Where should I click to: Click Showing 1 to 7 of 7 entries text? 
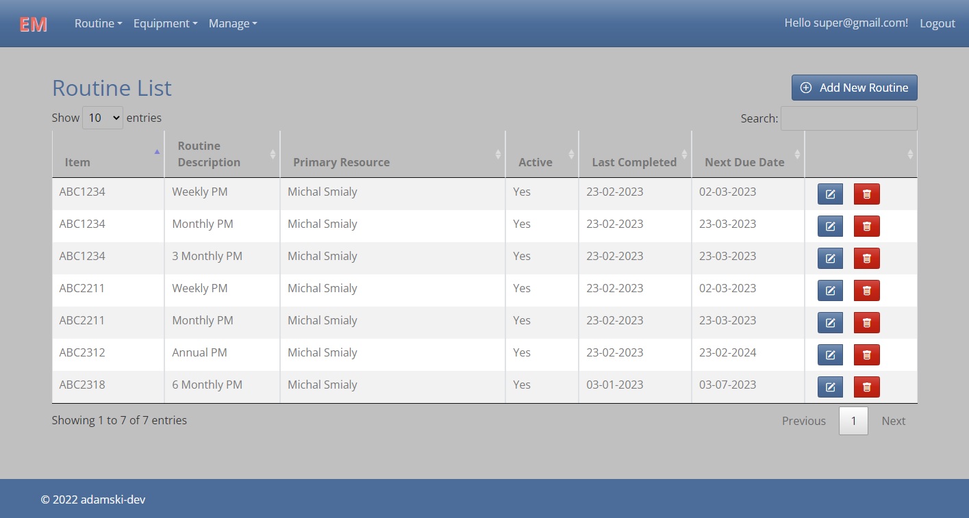pos(119,420)
